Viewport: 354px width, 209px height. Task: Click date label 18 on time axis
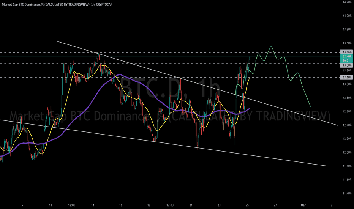click(149, 205)
